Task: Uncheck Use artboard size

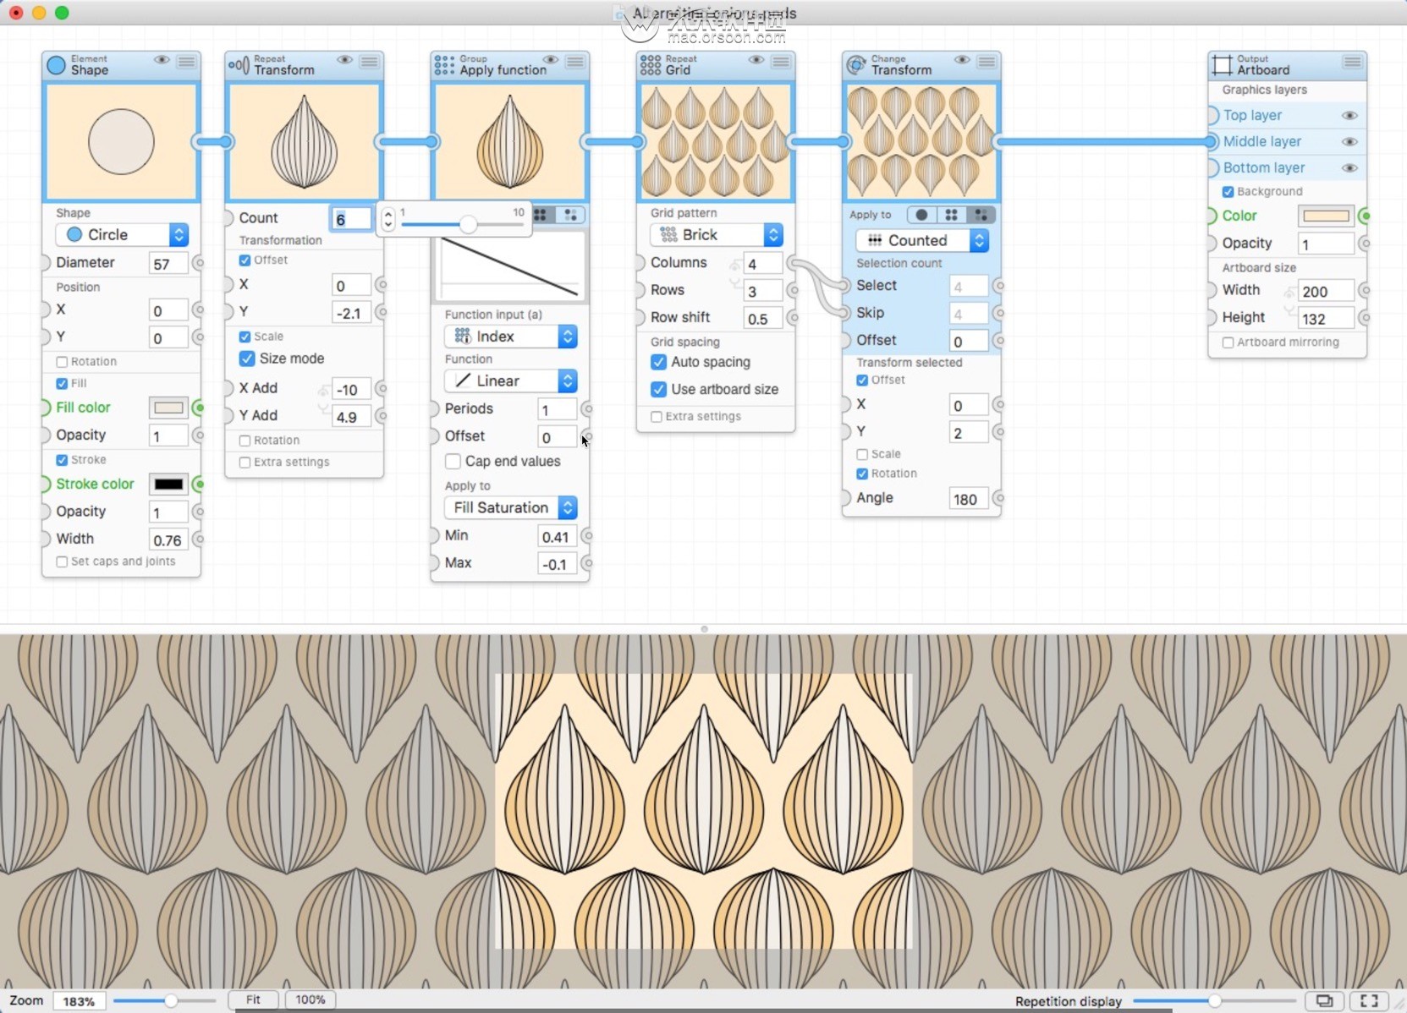Action: [x=658, y=389]
